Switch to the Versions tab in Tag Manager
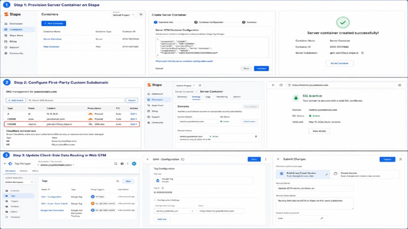The height and width of the screenshot is (229, 408). click(24, 171)
